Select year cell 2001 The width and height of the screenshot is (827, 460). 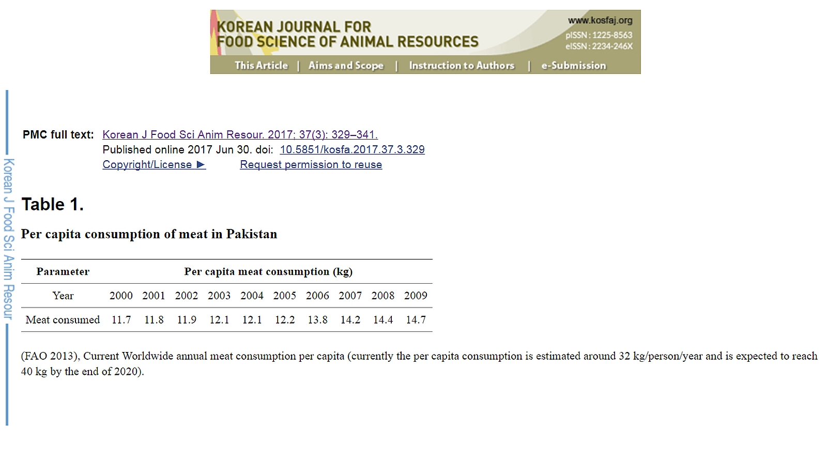click(154, 296)
